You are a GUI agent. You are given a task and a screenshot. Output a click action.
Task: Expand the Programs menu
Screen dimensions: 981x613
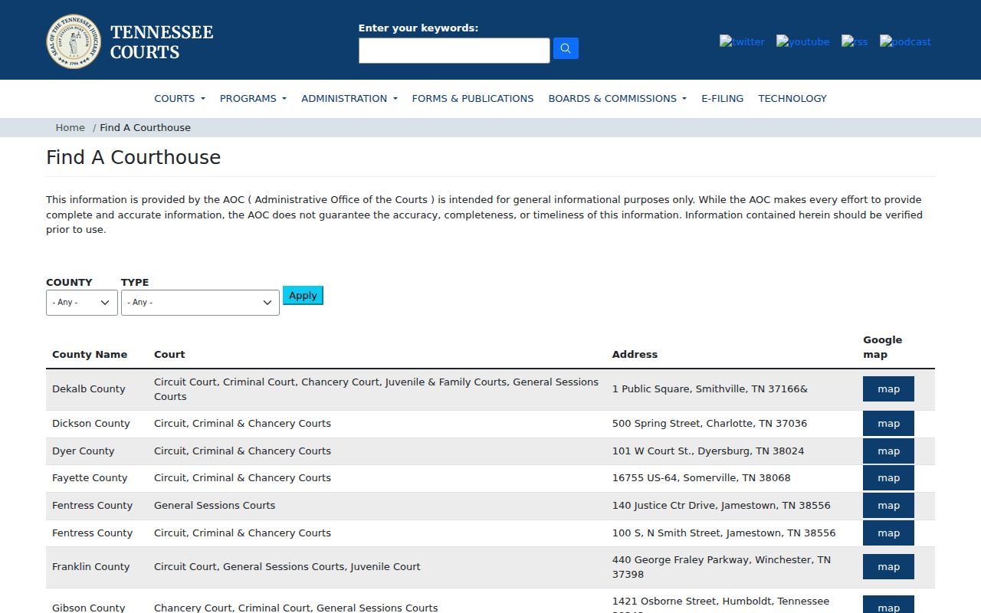[253, 98]
